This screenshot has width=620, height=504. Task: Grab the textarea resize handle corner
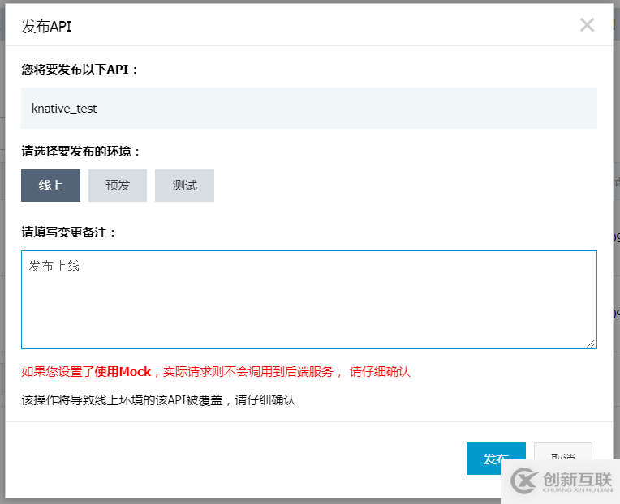pos(591,344)
